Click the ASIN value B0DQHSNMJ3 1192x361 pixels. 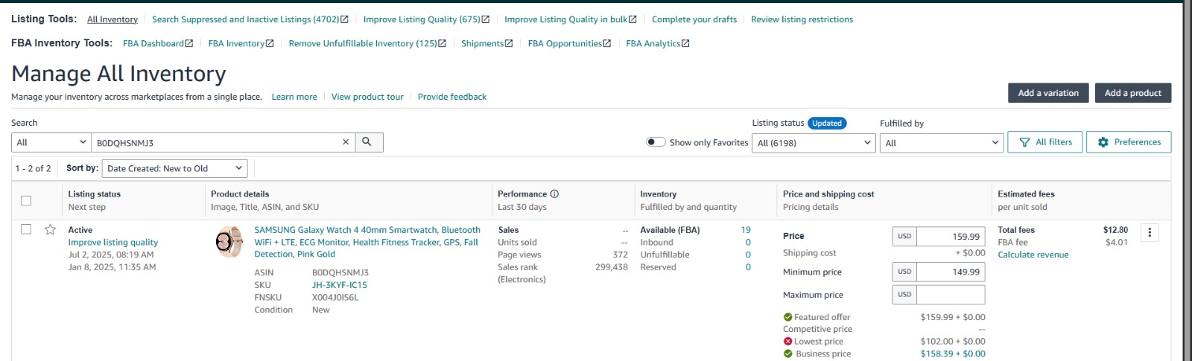point(340,272)
